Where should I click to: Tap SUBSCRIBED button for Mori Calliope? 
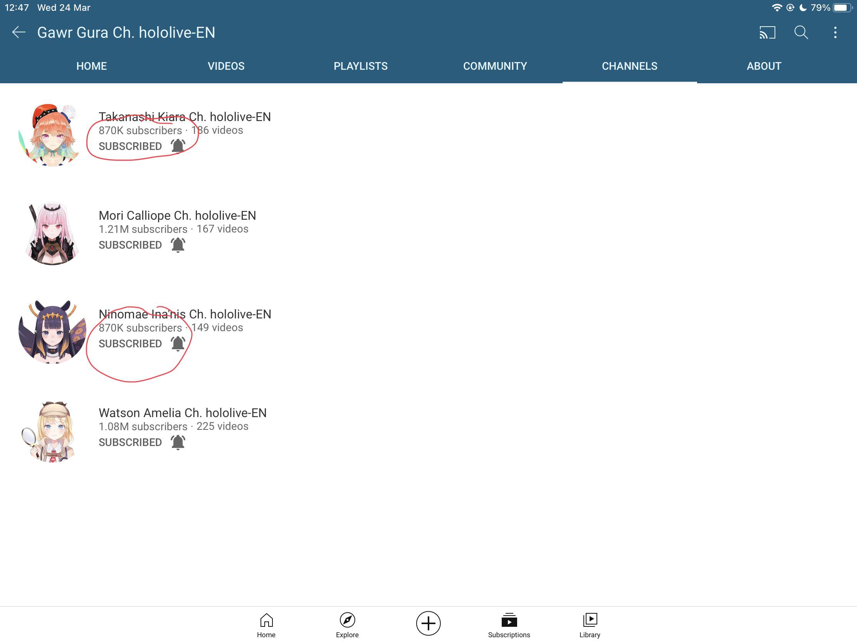coord(130,245)
